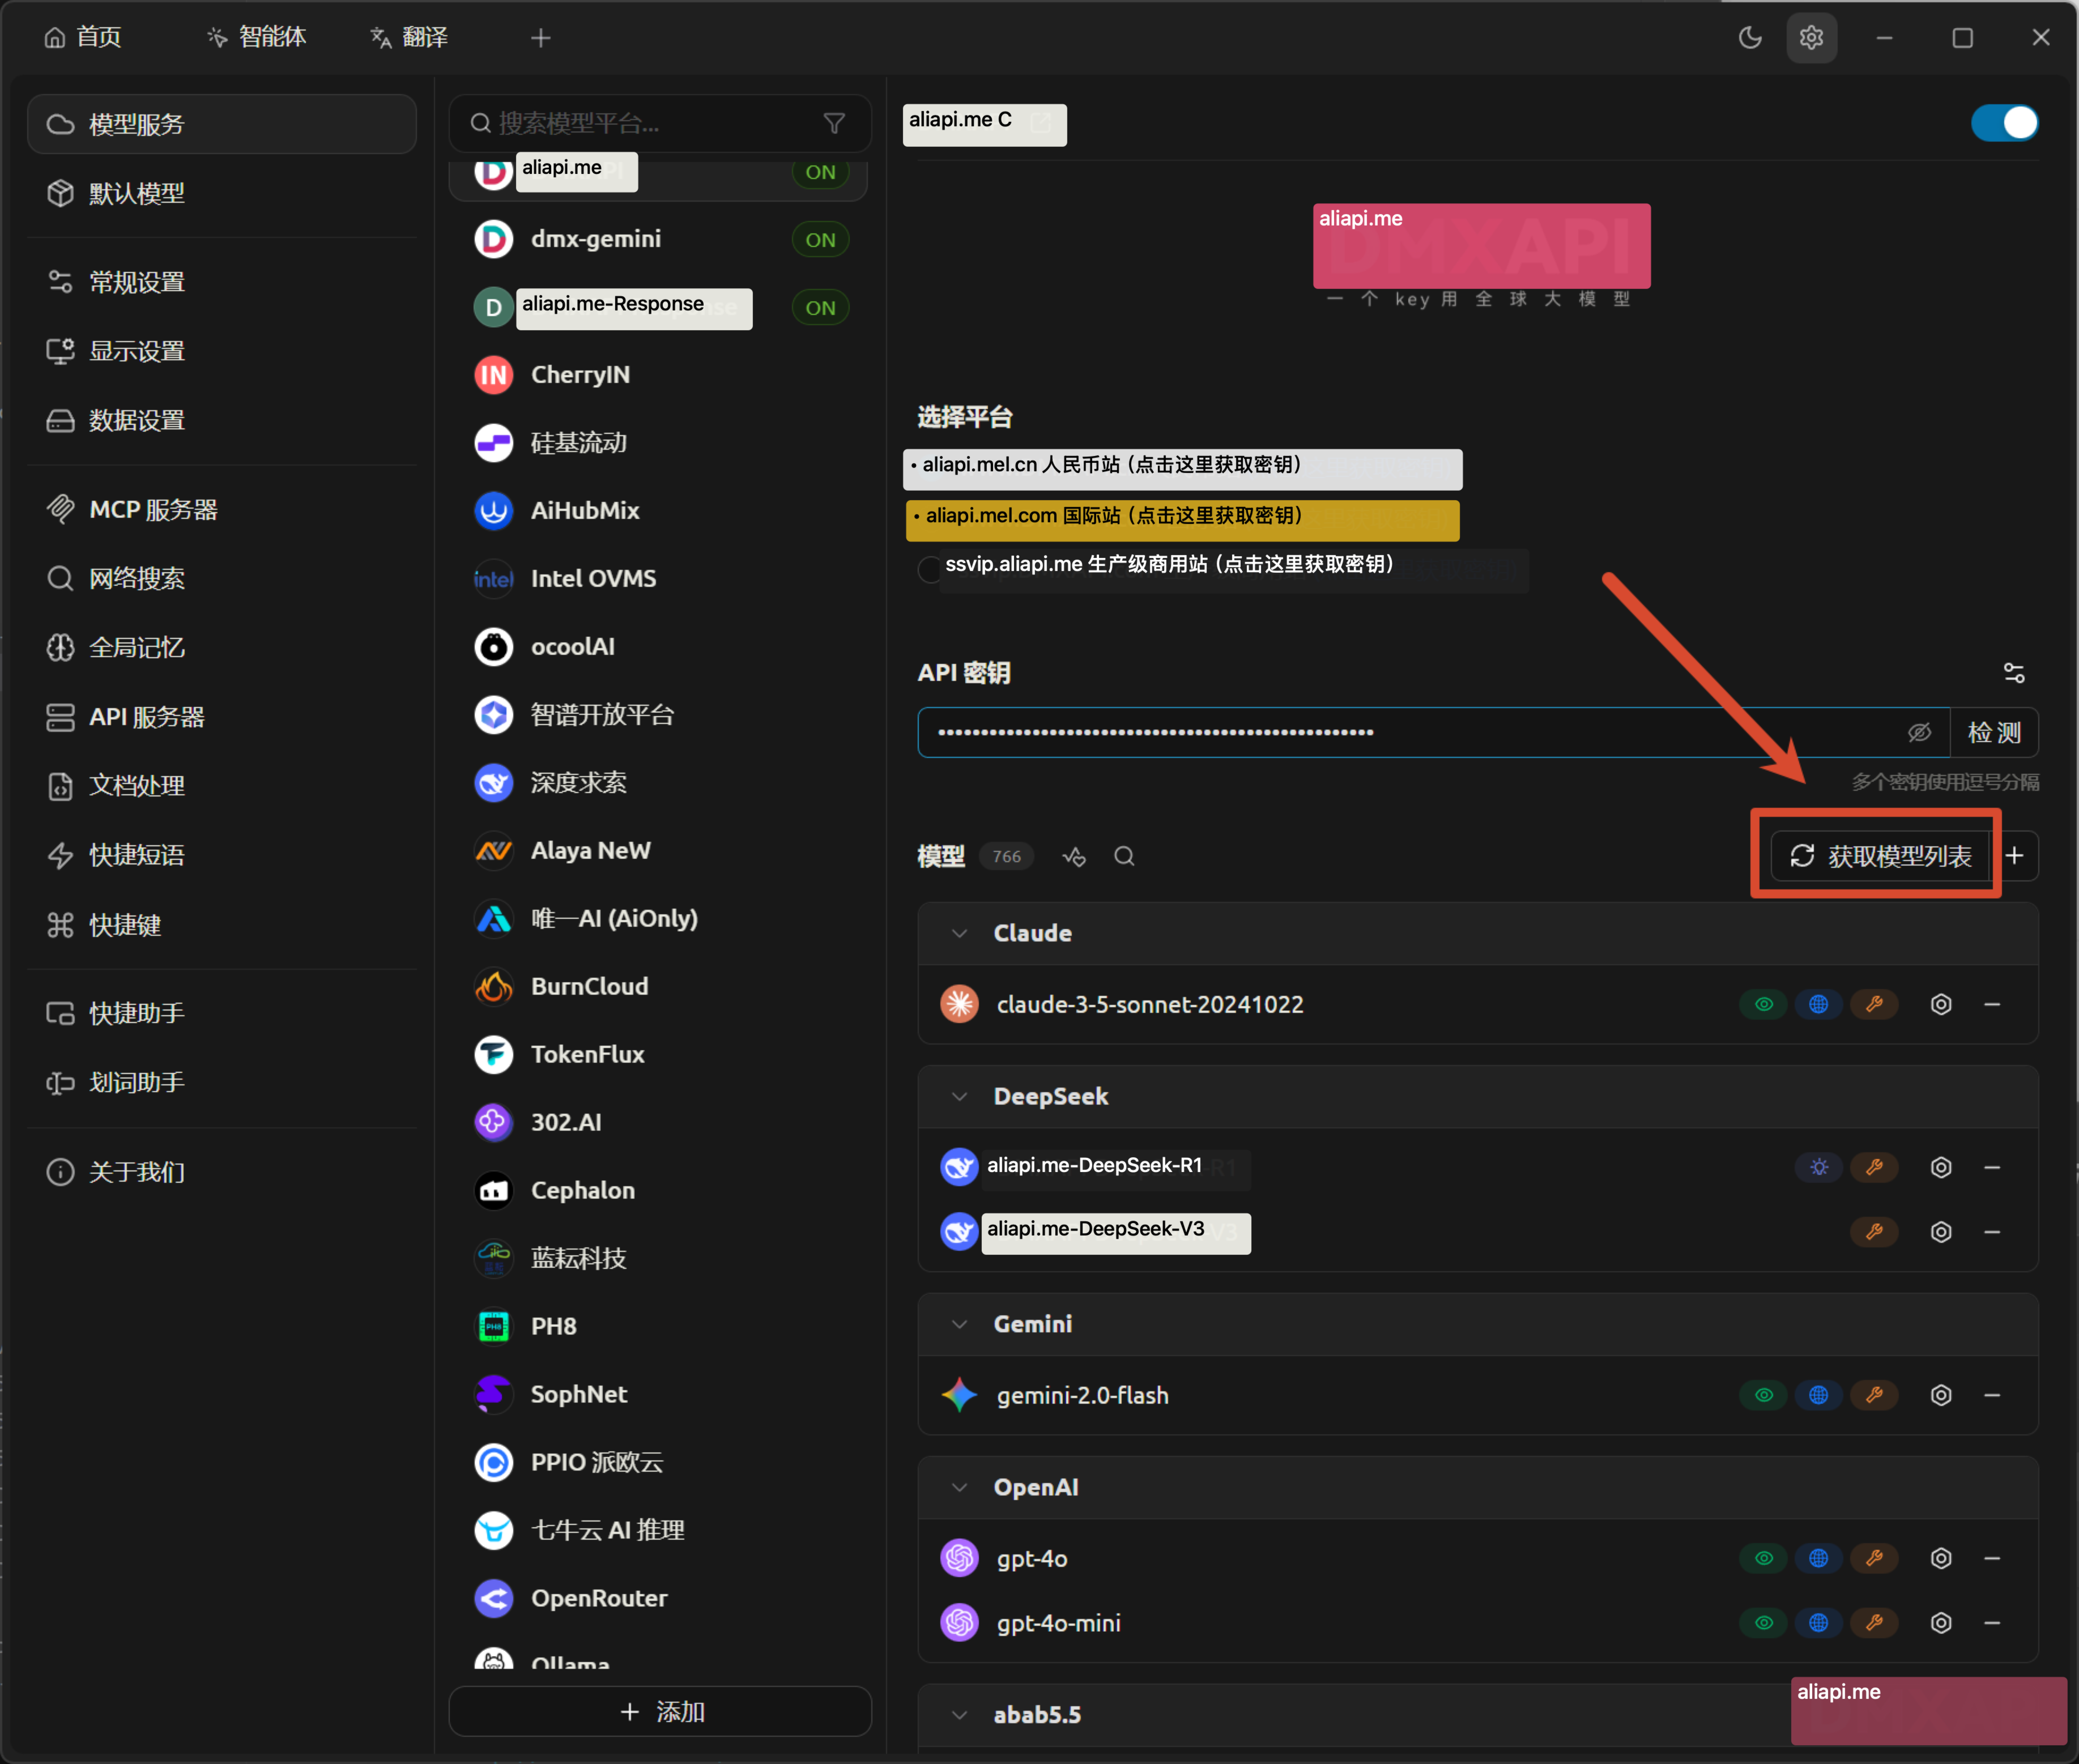2079x1764 pixels.
Task: Click the plus icon next to 获取模型列表
Action: point(2015,856)
